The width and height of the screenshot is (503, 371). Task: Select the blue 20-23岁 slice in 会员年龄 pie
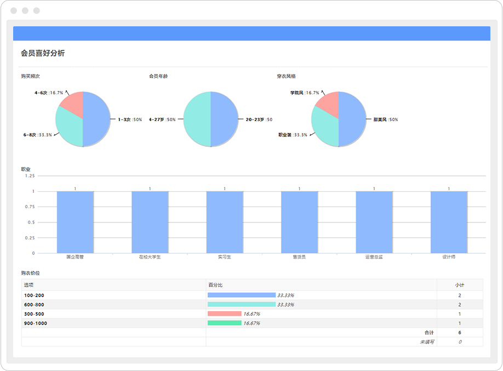pos(224,119)
